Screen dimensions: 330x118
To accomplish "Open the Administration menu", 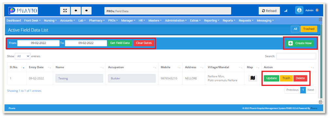I will pos(176,20).
